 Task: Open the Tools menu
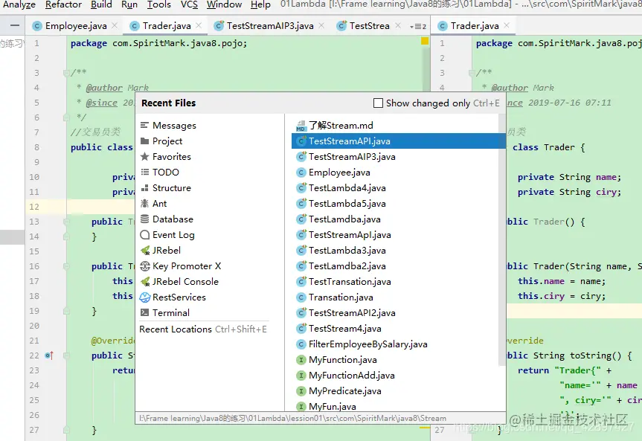(x=159, y=4)
